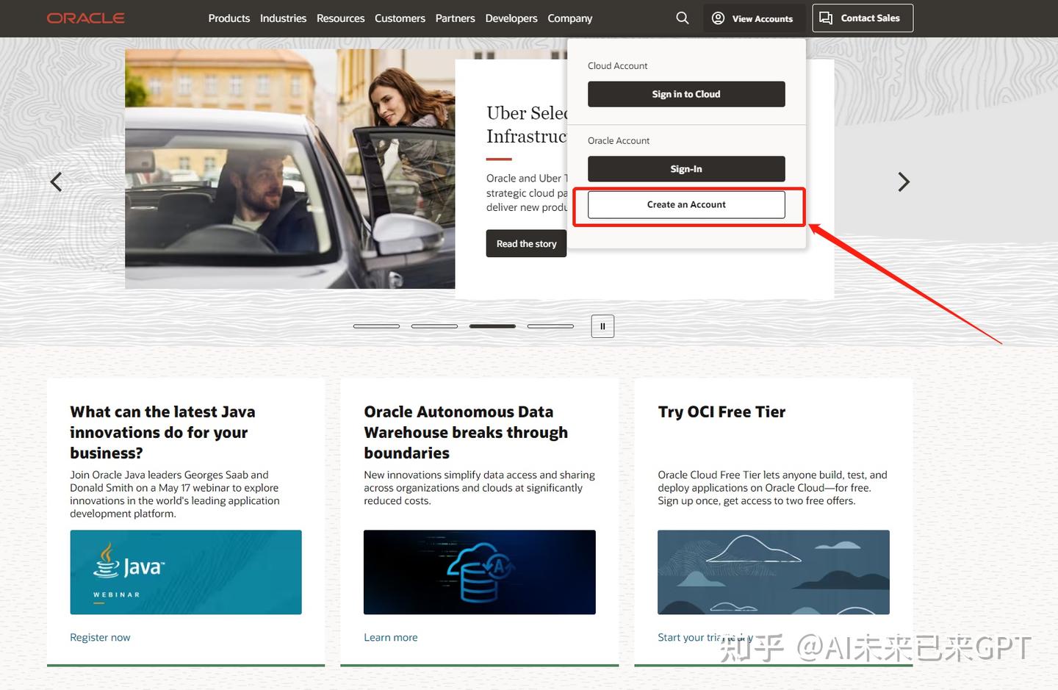Expand the Company navigation menu
The height and width of the screenshot is (690, 1058).
570,18
